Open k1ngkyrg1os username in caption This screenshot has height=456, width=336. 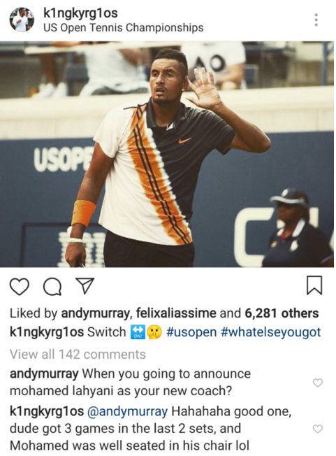tap(47, 332)
